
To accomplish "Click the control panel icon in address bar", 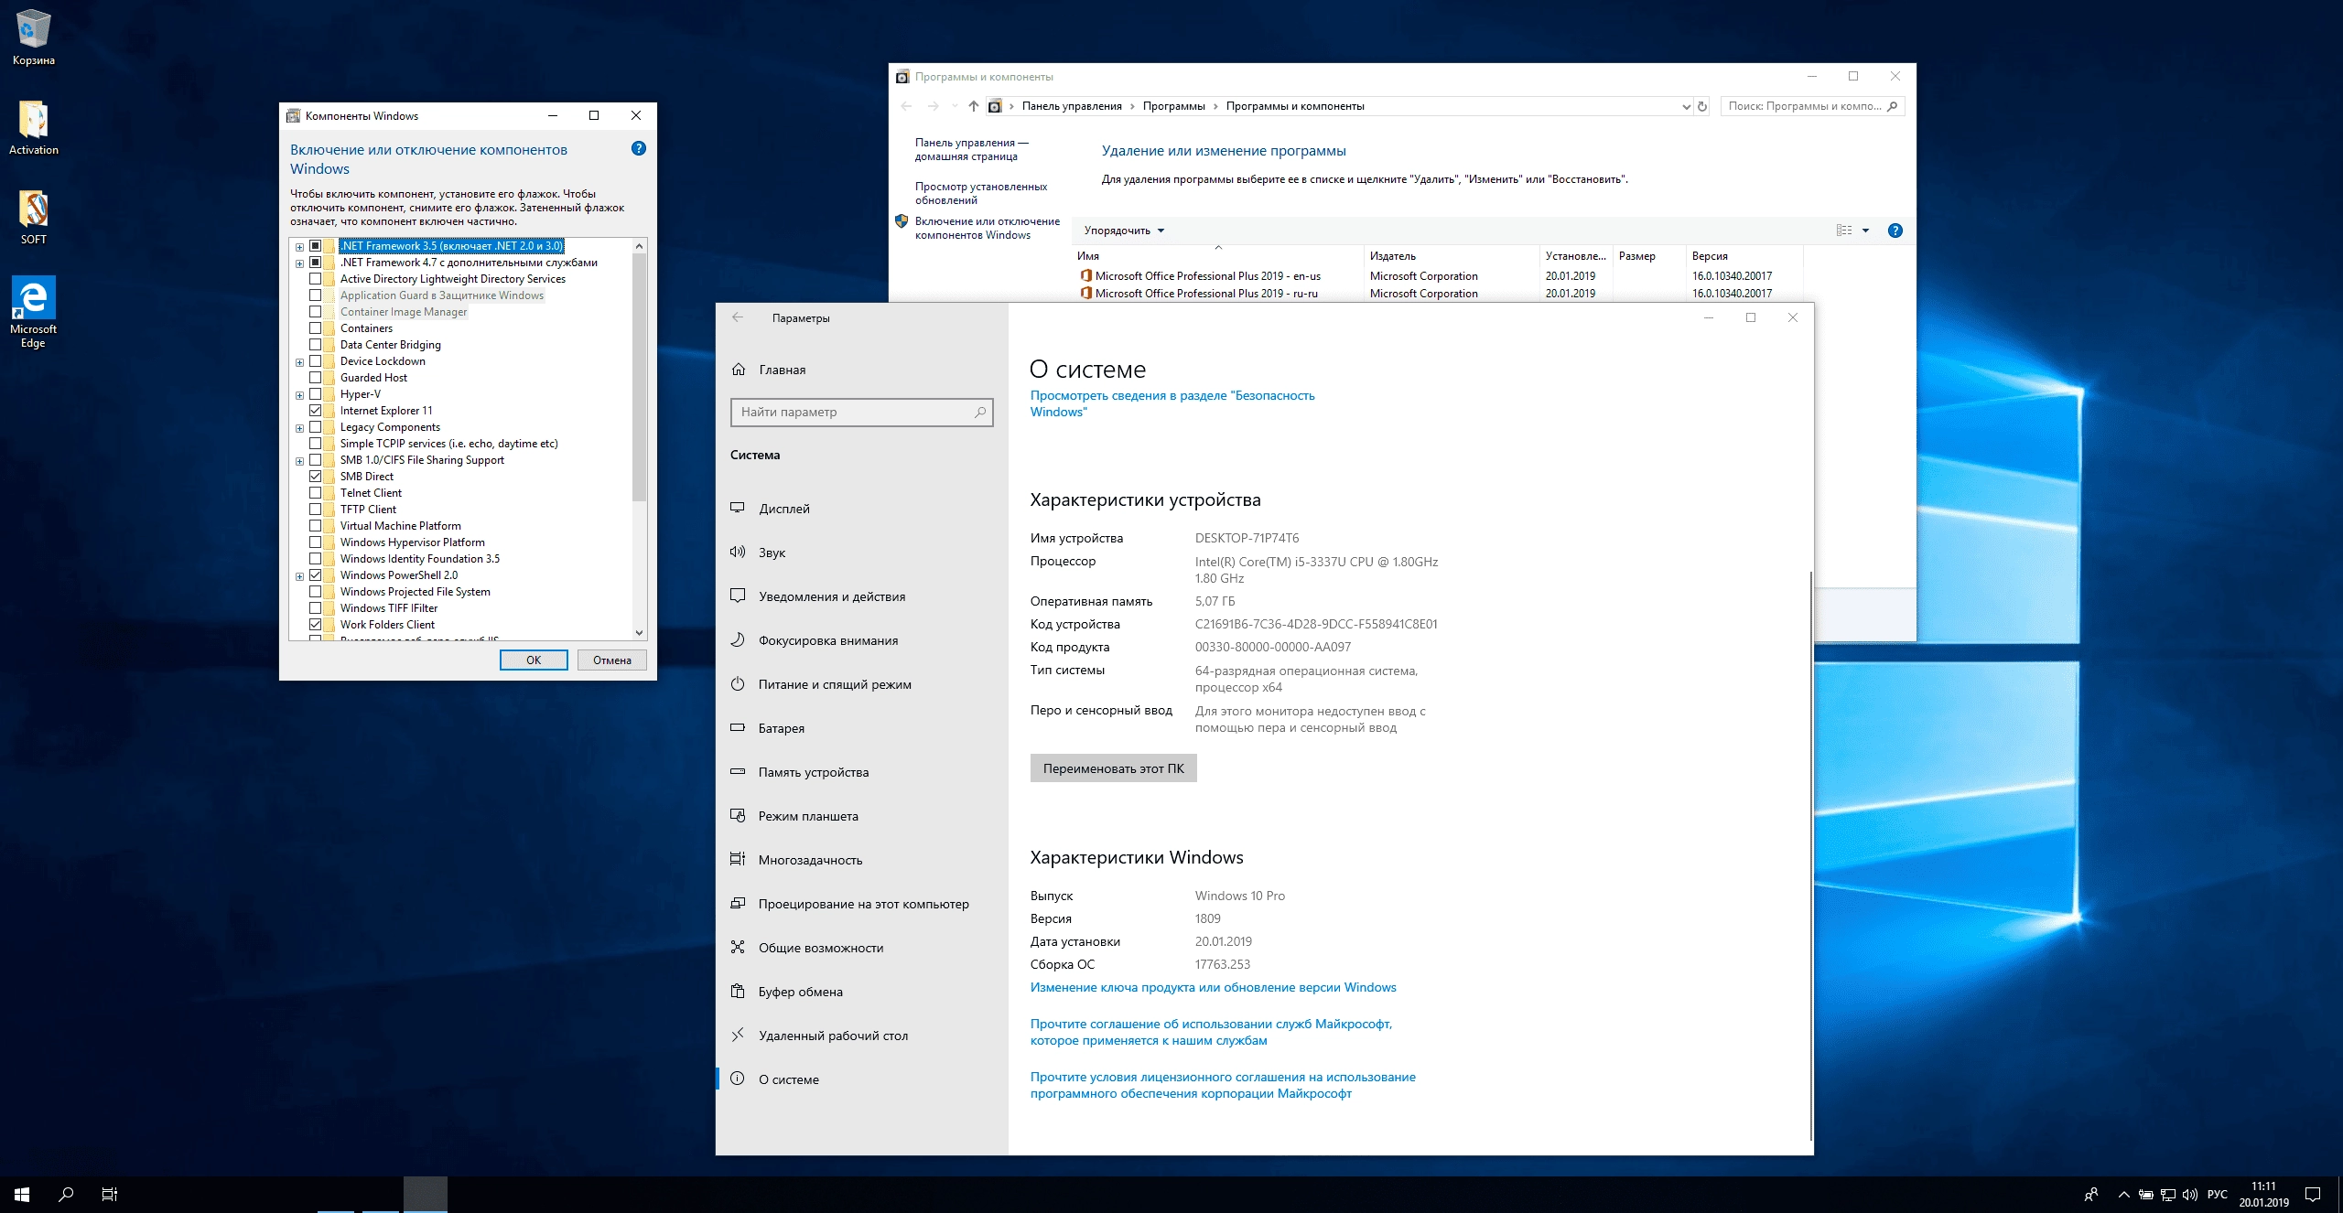I will pos(995,106).
